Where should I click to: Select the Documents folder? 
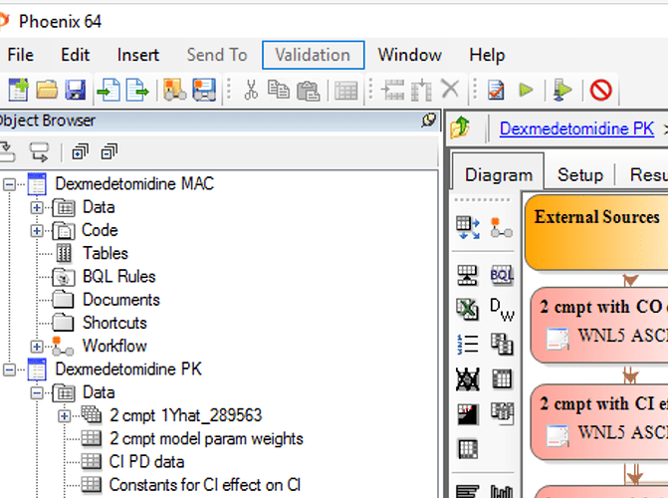pyautogui.click(x=121, y=300)
